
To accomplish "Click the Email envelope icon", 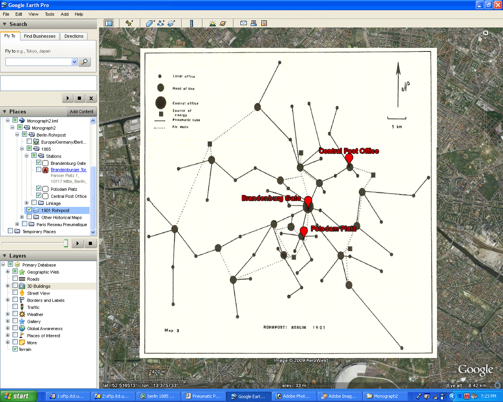I will click(x=244, y=23).
